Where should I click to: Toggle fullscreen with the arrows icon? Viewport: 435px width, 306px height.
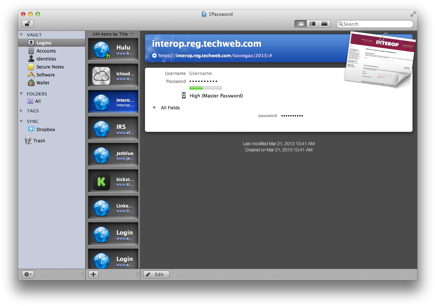413,14
